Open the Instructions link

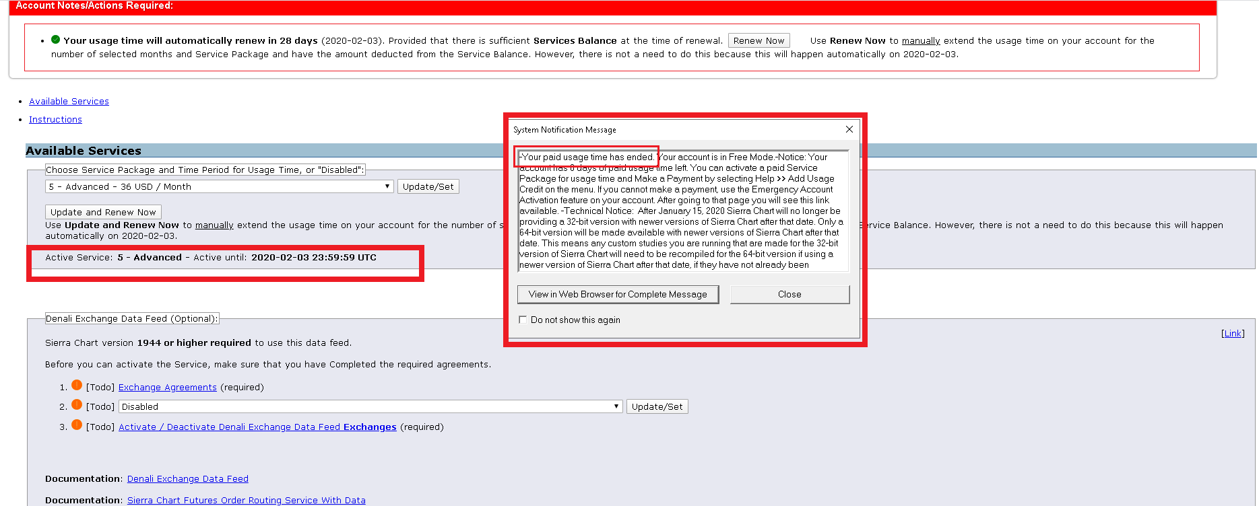55,120
